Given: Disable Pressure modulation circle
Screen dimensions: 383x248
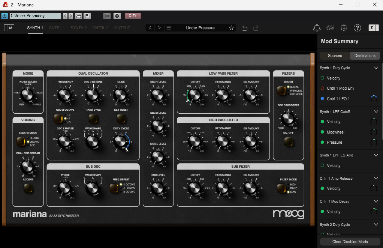Looking at the screenshot, I should [322, 142].
